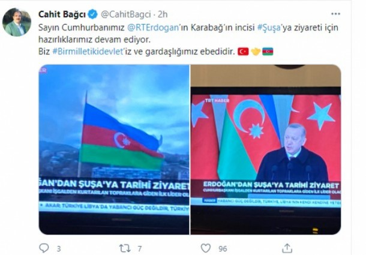This screenshot has height=255, width=366.
Task: Retweet this post via the arrows icon
Action: click(x=125, y=248)
